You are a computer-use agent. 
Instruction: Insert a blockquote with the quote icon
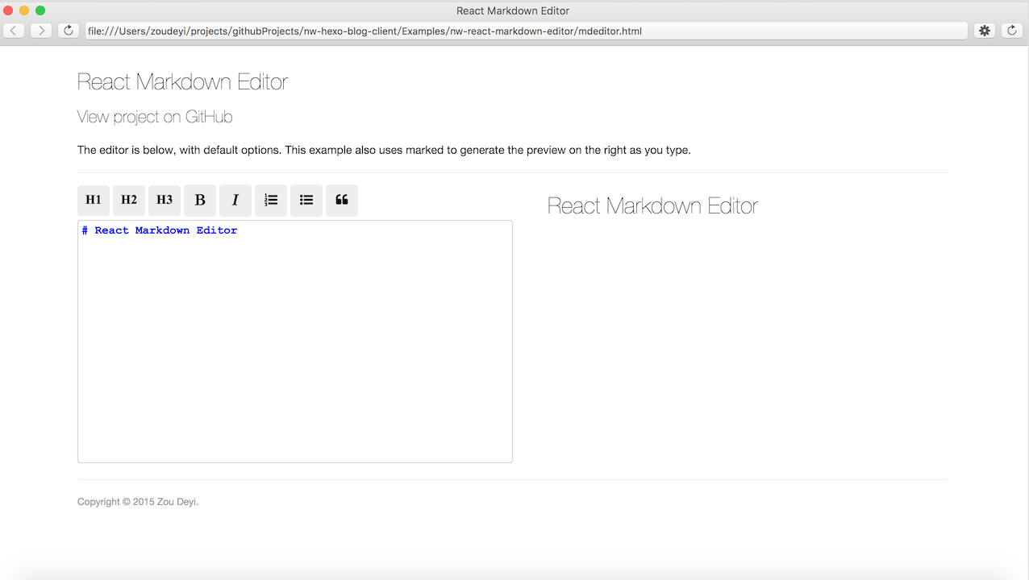tap(342, 201)
